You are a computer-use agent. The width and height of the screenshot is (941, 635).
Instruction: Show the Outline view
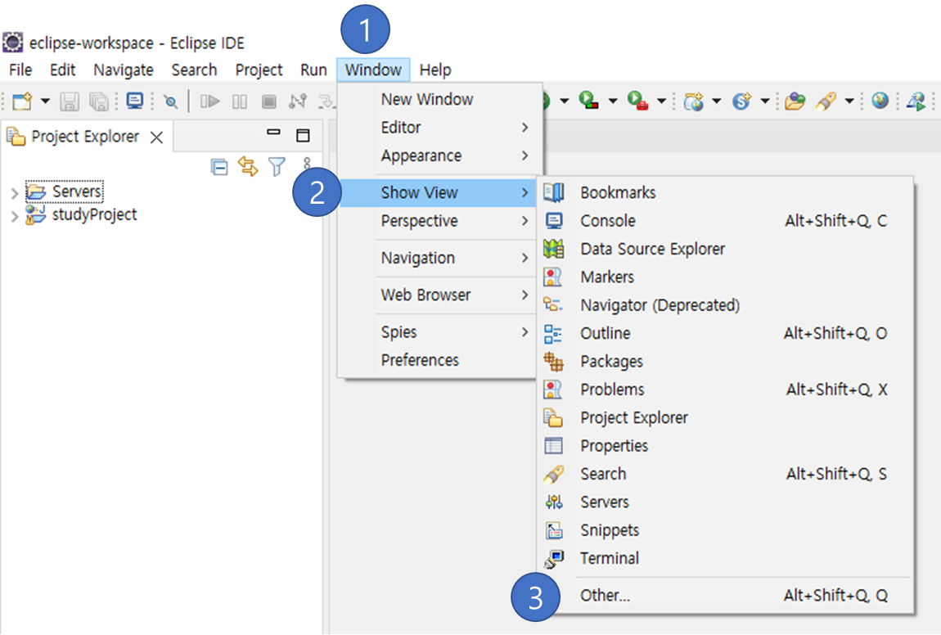[x=725, y=333]
